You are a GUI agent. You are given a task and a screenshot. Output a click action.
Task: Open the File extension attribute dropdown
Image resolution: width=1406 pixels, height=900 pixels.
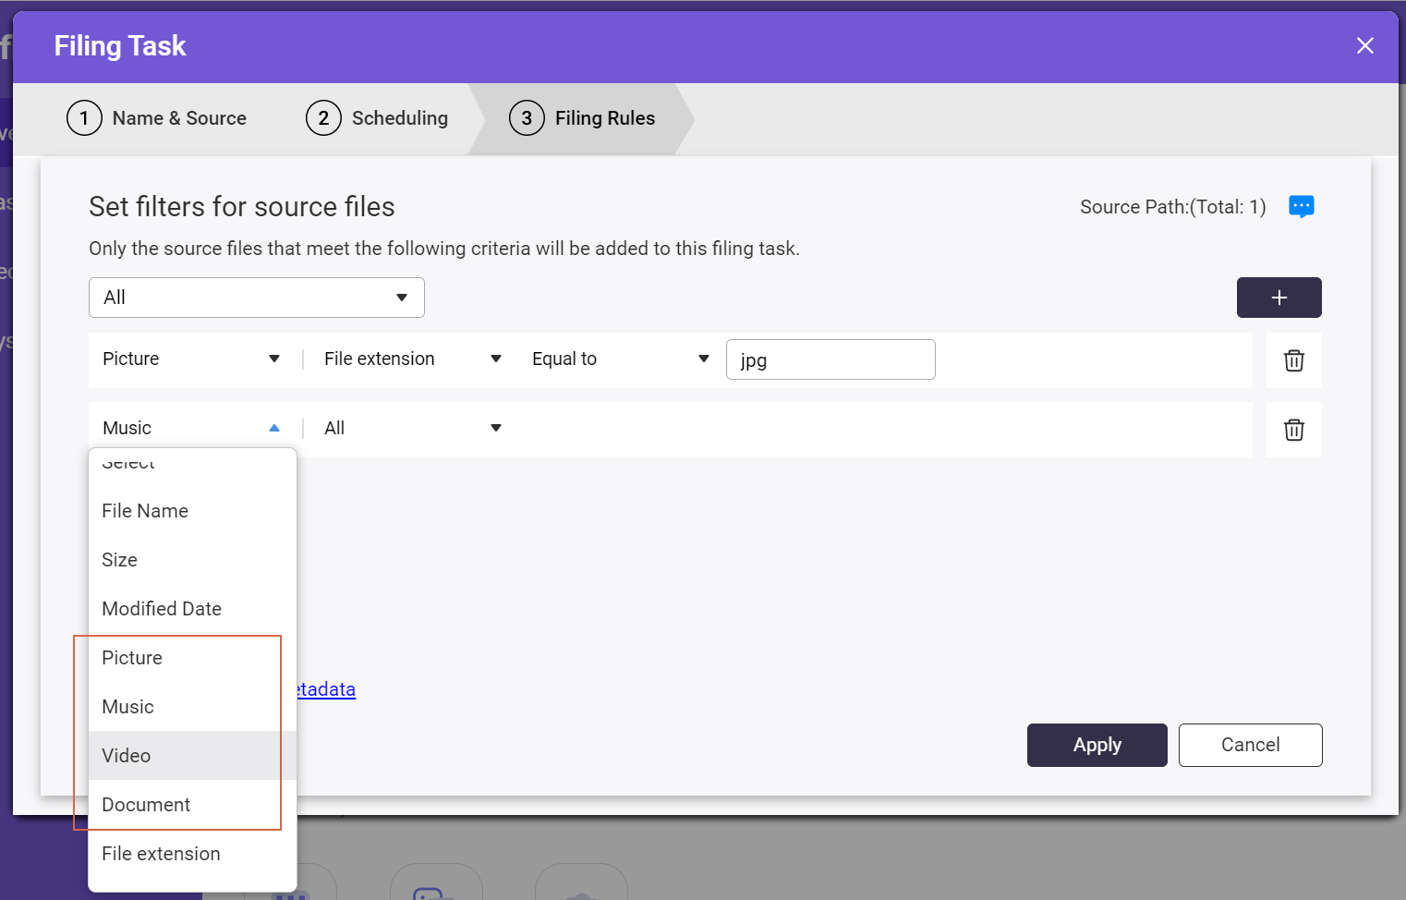412,359
